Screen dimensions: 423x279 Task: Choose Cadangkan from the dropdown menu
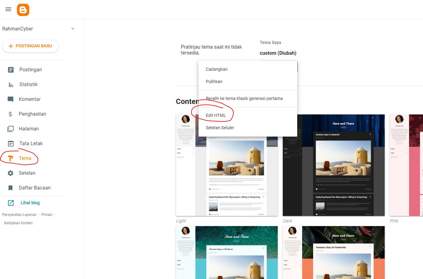[248, 70]
